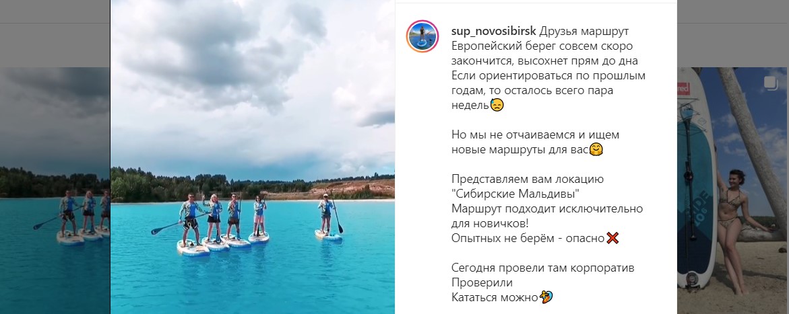Open the palm tree post with woman in bikini
Image resolution: width=789 pixels, height=314 pixels.
tap(733, 190)
